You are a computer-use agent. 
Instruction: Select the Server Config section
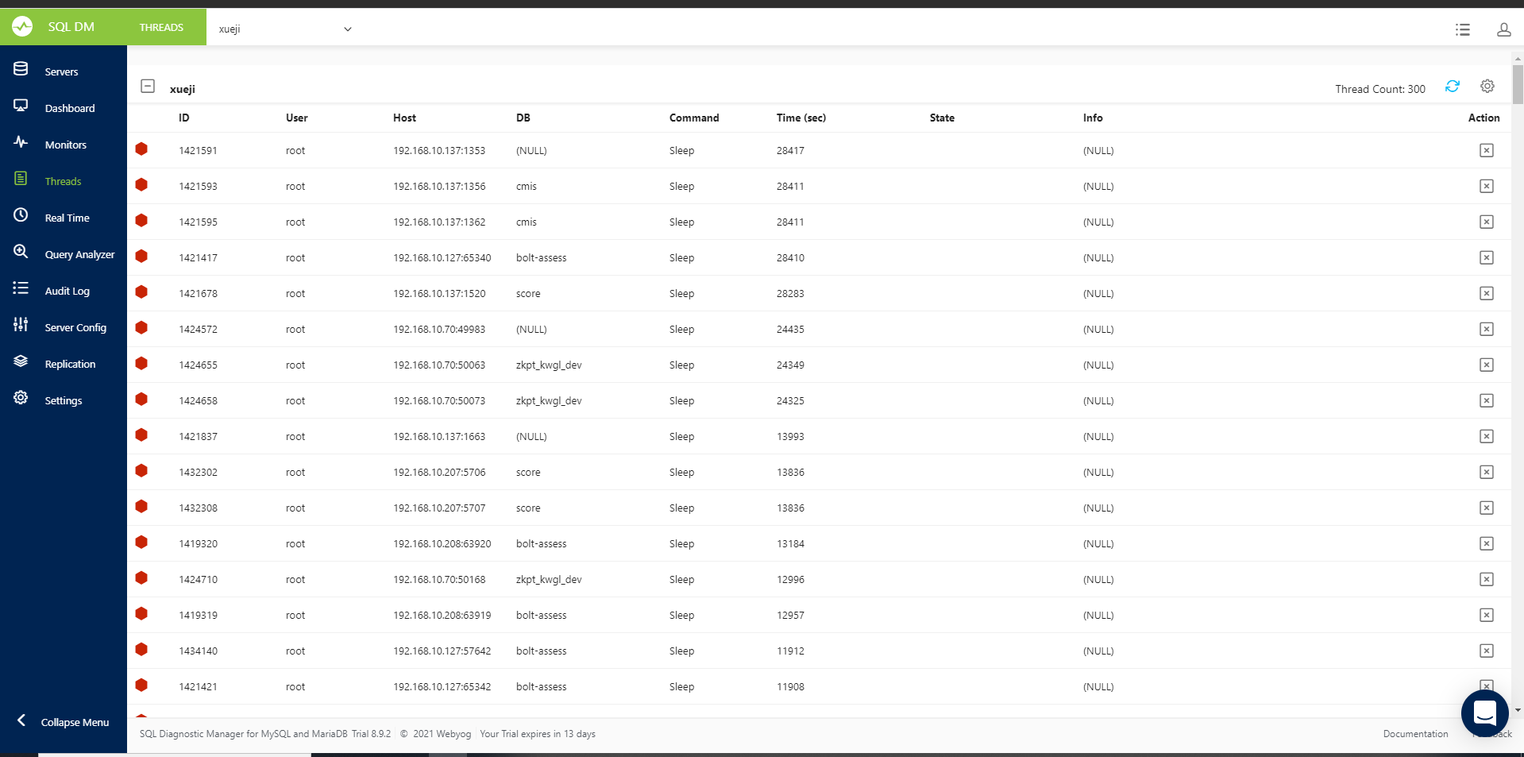(x=76, y=327)
